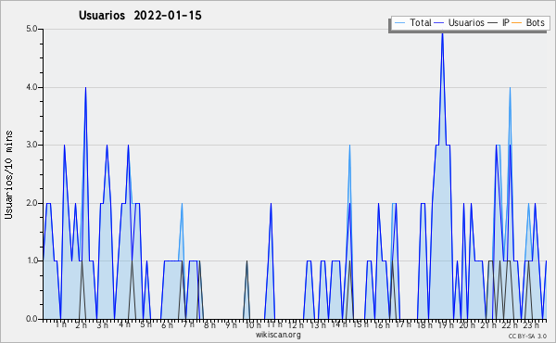Click the y-axis label '4.0'
This screenshot has width=556, height=343.
[x=32, y=87]
